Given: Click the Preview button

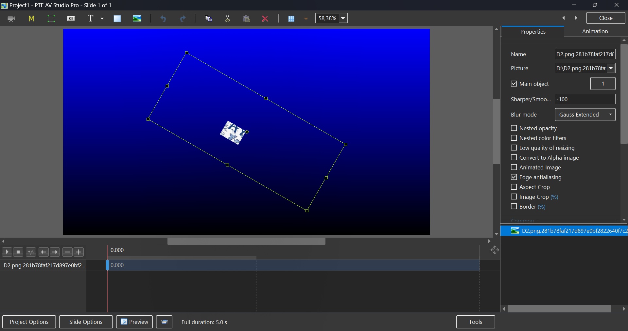Looking at the screenshot, I should [134, 322].
